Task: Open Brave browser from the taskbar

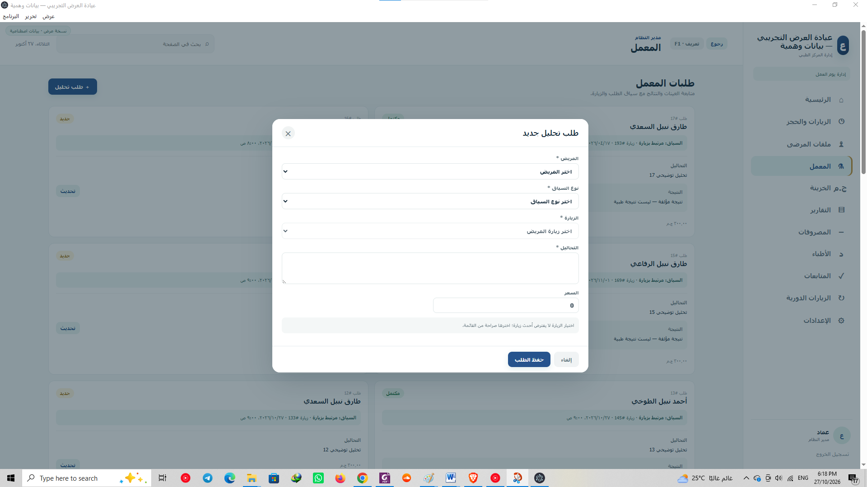Action: coord(473,478)
